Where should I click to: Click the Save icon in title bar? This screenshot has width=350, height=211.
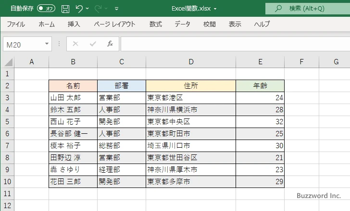(65, 9)
